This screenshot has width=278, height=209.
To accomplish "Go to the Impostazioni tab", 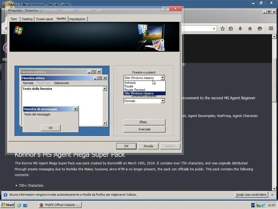I will (x=77, y=19).
